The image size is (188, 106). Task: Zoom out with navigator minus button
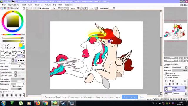click(x=181, y=58)
